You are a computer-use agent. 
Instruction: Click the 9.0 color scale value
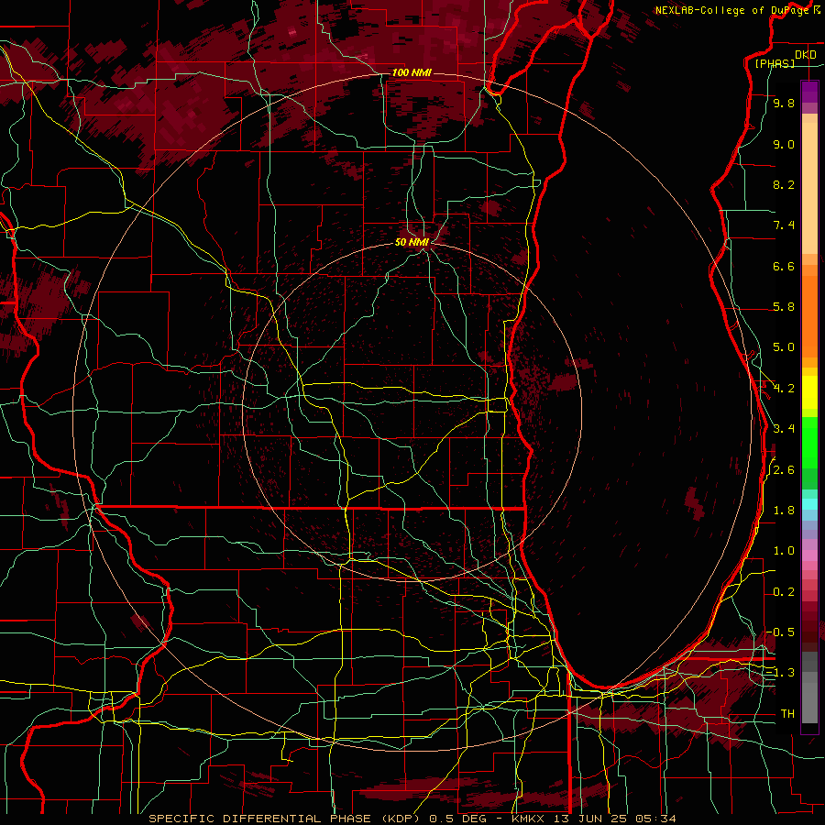pos(784,145)
